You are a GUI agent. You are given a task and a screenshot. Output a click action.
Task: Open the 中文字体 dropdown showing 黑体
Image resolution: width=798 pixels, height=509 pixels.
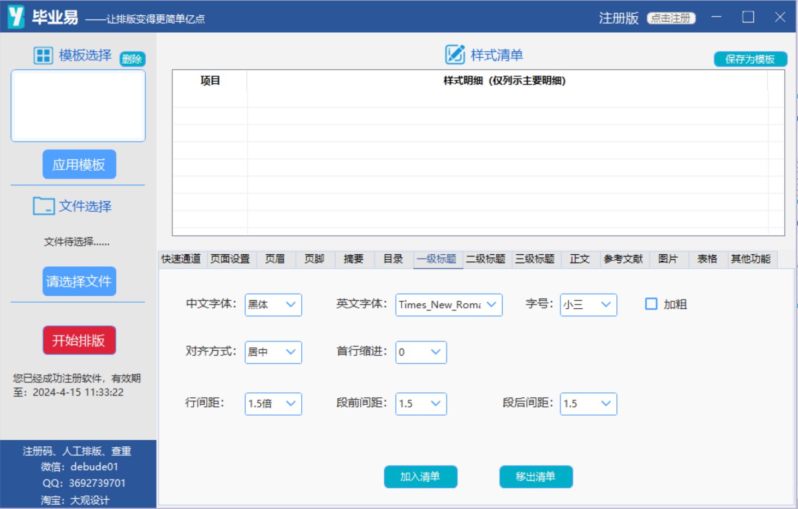click(x=273, y=305)
